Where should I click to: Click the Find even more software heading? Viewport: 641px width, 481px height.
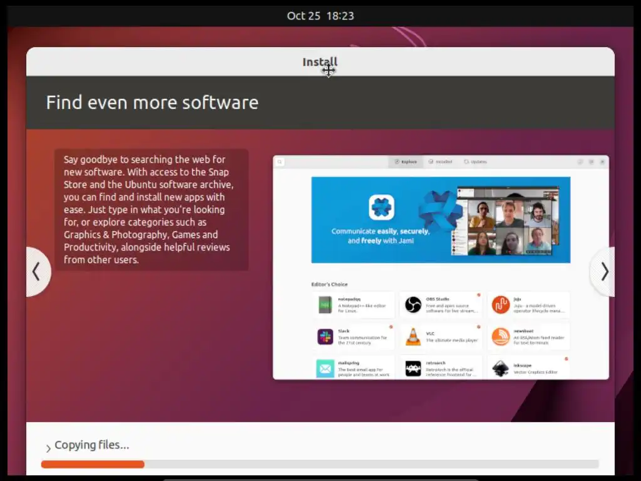tap(152, 102)
